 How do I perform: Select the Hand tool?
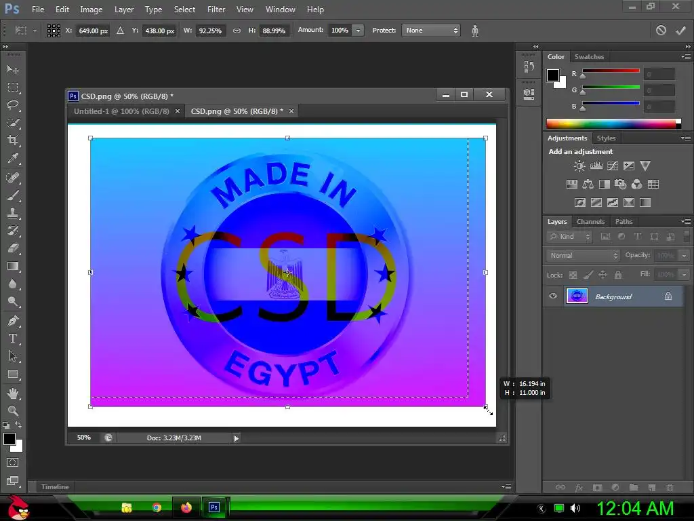pos(13,393)
